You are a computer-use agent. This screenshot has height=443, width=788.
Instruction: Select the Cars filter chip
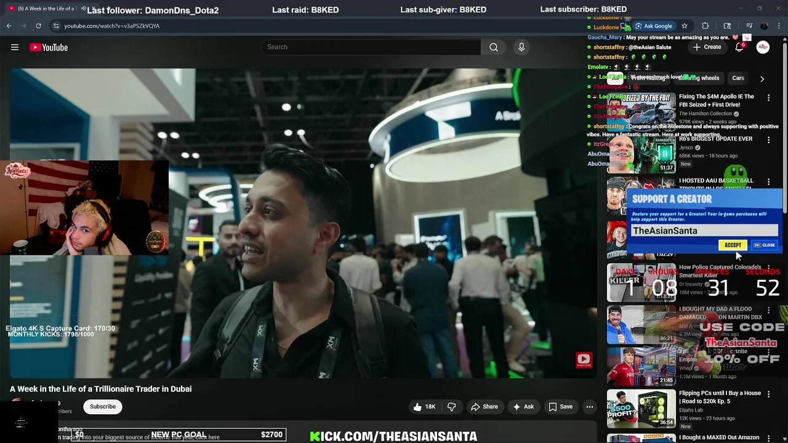tap(738, 78)
